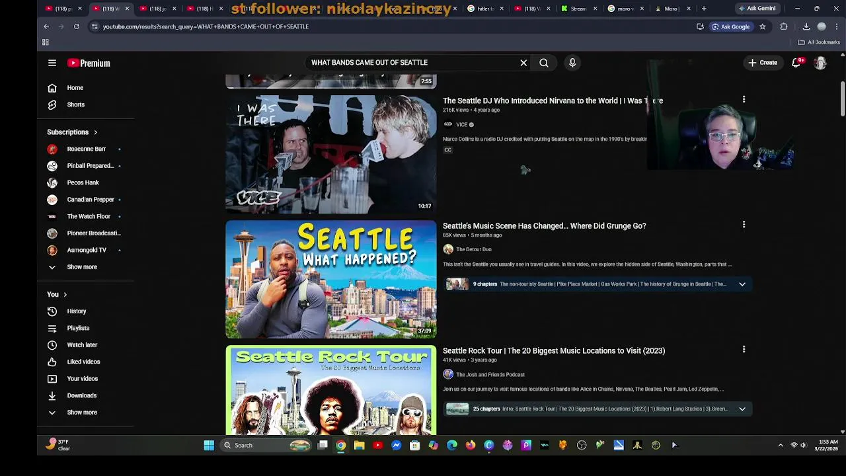
Task: Click Ask Google in the address bar
Action: pyautogui.click(x=730, y=26)
